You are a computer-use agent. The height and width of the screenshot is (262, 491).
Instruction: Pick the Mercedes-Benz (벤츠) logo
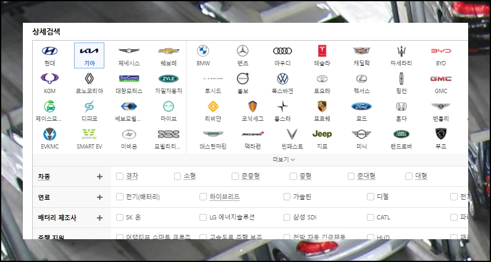click(x=242, y=51)
